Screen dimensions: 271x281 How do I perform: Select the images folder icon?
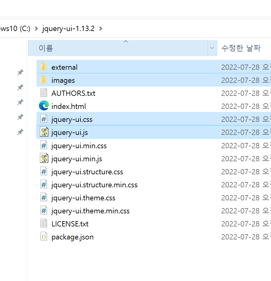(x=44, y=80)
